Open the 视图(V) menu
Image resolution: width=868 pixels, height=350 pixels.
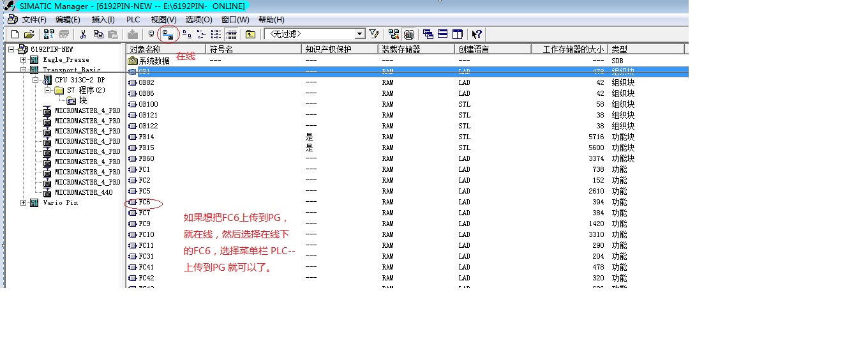click(163, 20)
